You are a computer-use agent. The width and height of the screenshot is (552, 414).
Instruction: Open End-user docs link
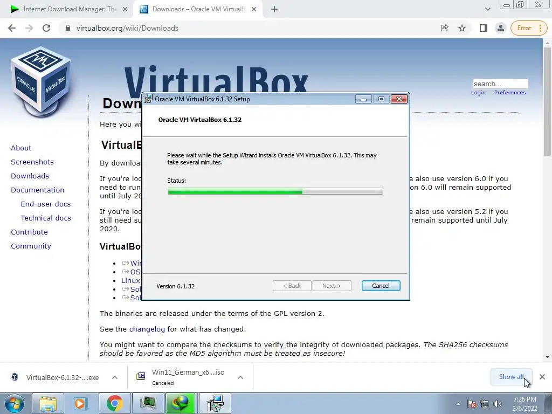[x=46, y=204]
